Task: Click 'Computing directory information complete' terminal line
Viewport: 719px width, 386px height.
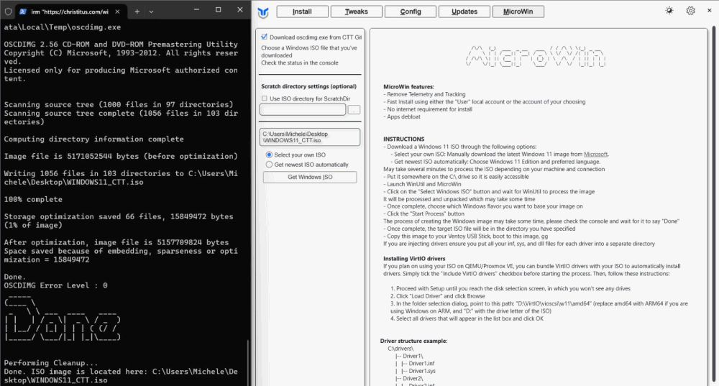Action: point(94,139)
